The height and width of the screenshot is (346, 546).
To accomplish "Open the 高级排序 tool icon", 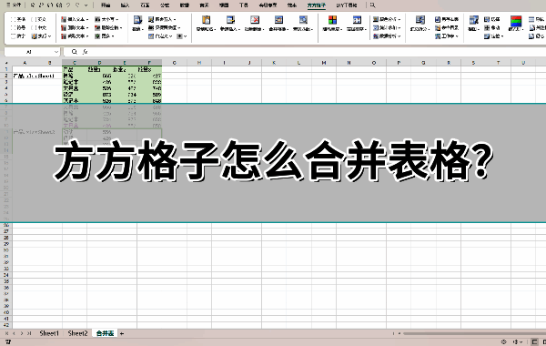I will tap(357, 20).
